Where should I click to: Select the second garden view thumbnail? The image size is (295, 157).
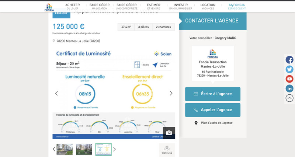tap(84, 149)
